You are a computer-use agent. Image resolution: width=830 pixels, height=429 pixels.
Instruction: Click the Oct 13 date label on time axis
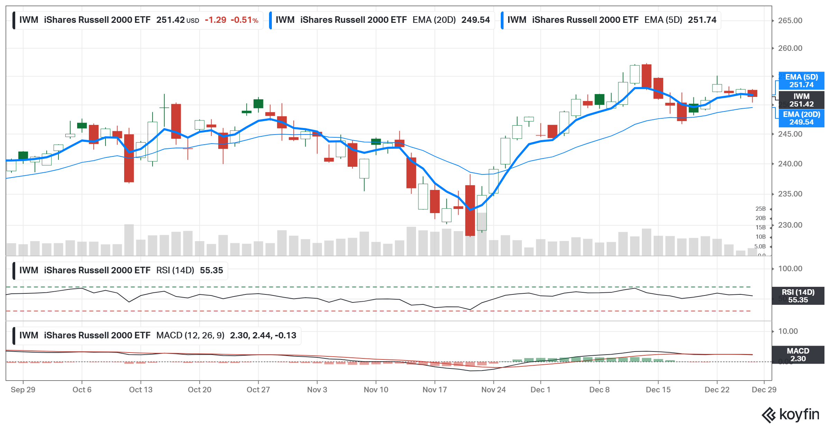pyautogui.click(x=140, y=390)
